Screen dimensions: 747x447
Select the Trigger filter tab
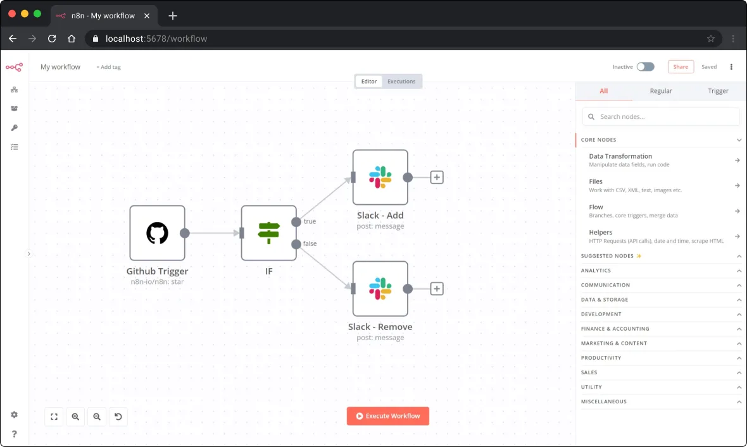(718, 90)
